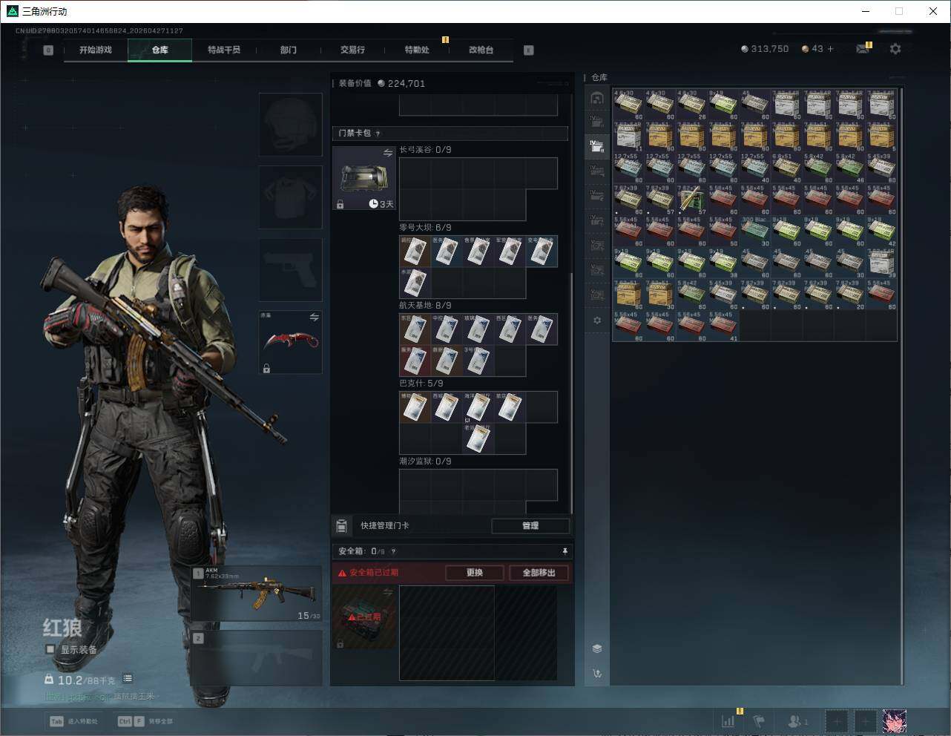
Task: Click the sort icon at sidebar bottom
Action: click(597, 674)
